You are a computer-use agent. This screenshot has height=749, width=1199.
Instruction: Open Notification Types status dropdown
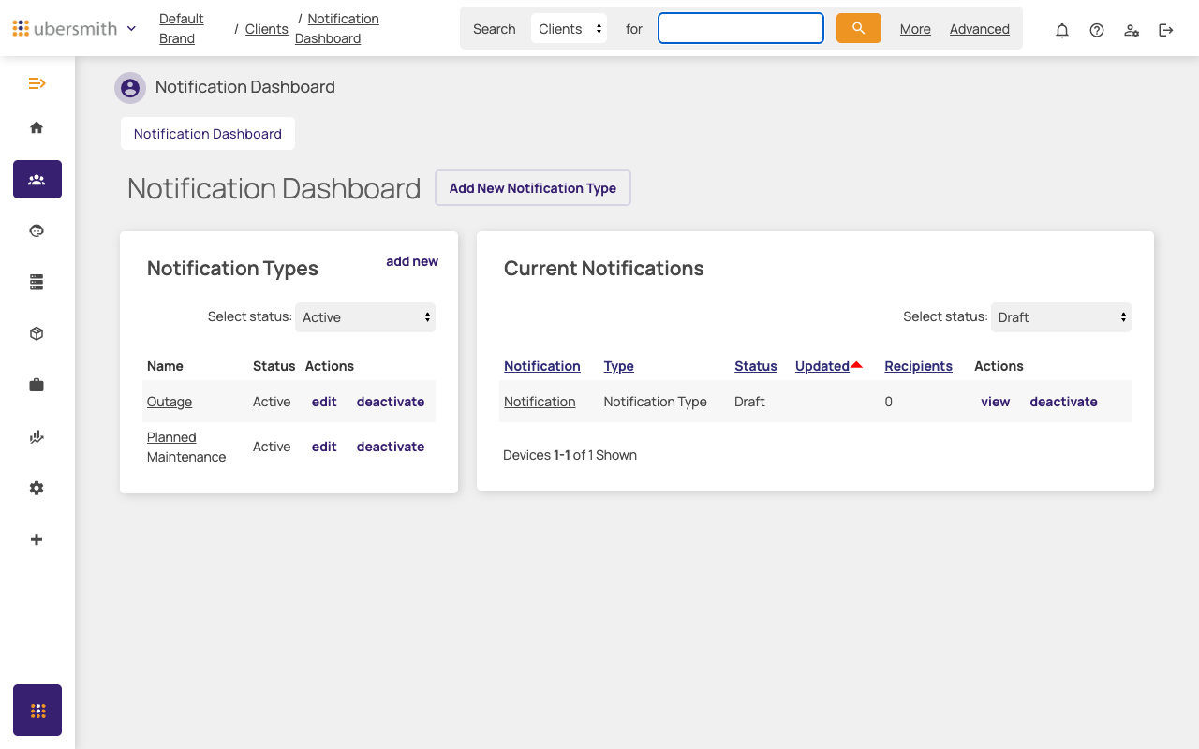pos(365,317)
